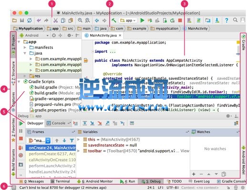Run the app with green play icon
Screen dimensions: 247x190
coord(142,20)
